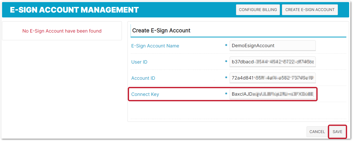Click the E-SIGN ACCOUNT MANAGEMENT header title

pyautogui.click(x=74, y=10)
